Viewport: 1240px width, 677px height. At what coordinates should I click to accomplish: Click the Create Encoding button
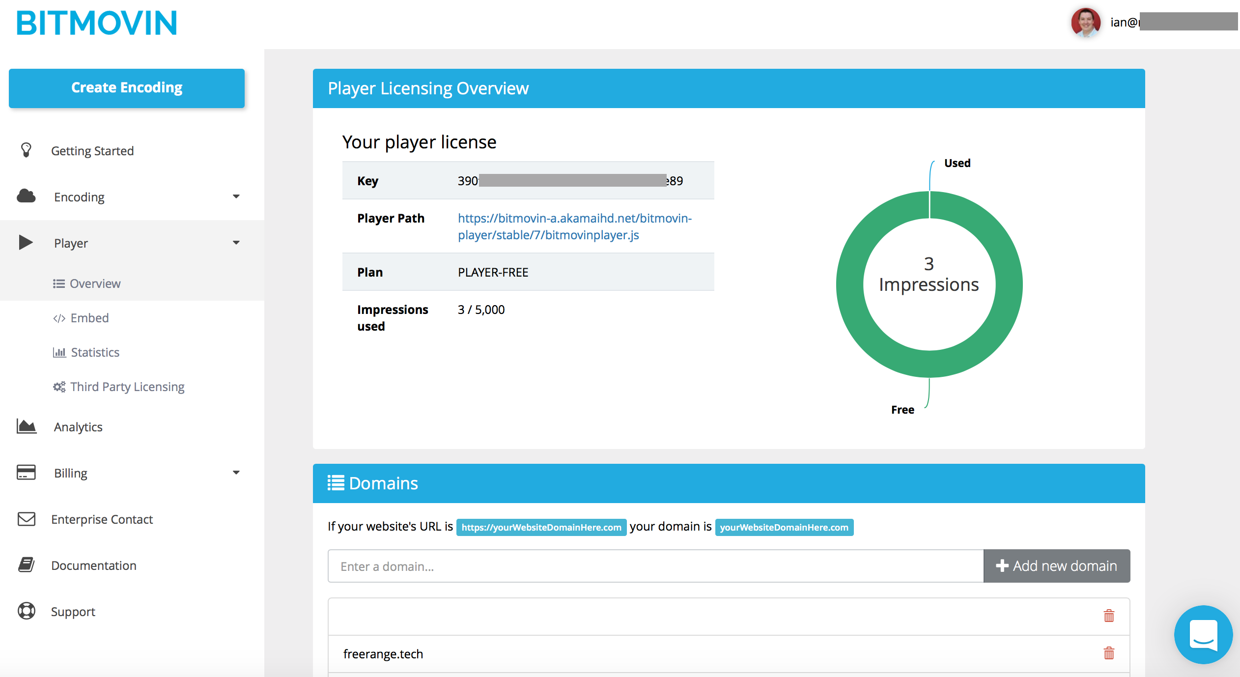pyautogui.click(x=126, y=87)
